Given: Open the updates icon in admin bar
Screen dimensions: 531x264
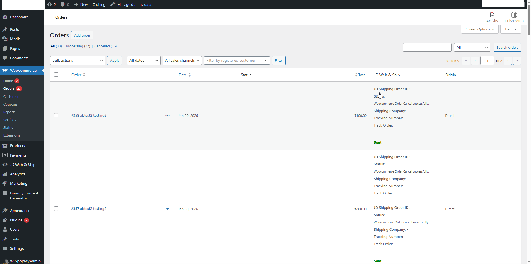Looking at the screenshot, I should (x=50, y=4).
